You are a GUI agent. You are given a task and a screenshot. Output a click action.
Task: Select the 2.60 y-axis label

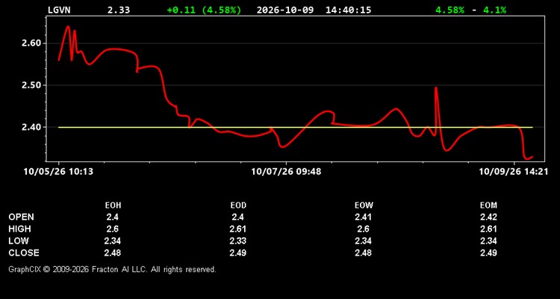click(x=31, y=43)
